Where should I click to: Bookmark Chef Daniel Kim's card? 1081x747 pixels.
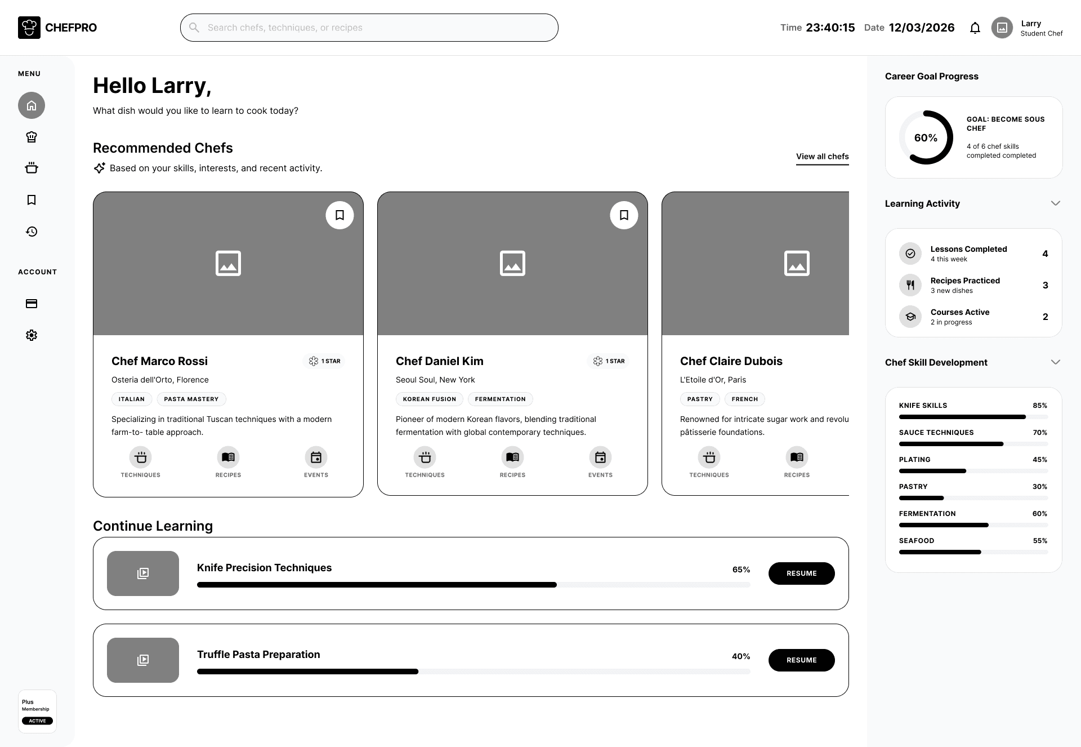[x=624, y=215]
